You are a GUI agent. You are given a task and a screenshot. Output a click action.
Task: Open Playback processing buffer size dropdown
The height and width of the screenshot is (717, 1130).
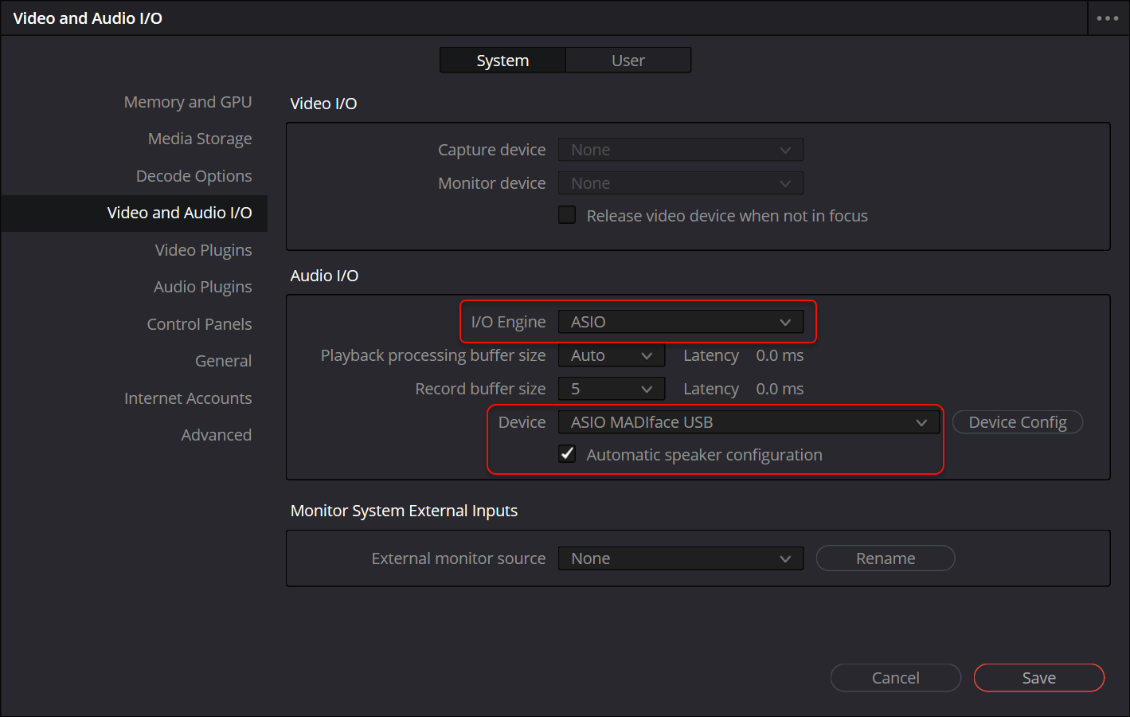pos(611,355)
